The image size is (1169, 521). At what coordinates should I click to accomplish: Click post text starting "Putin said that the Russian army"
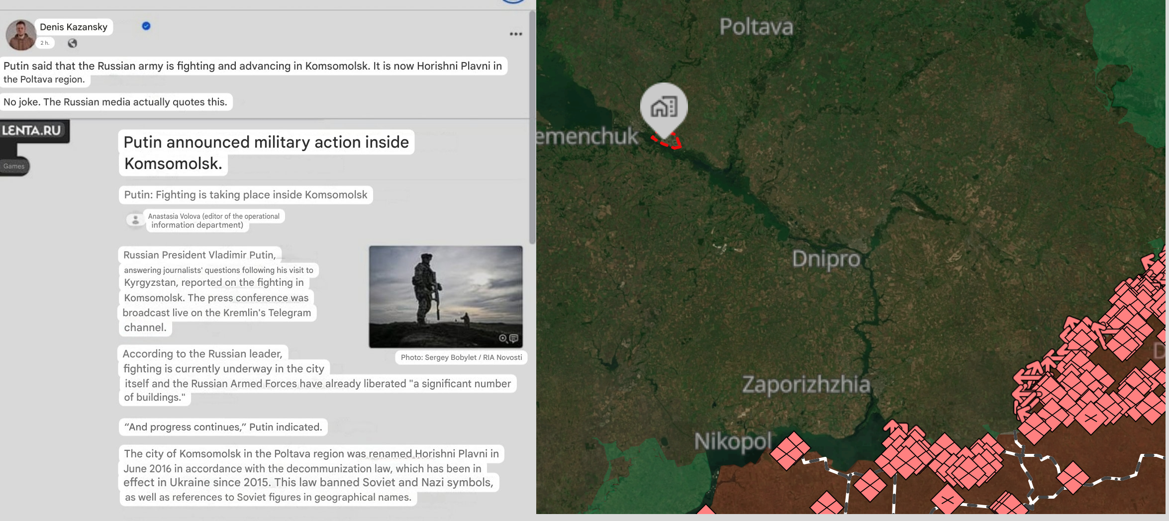click(x=253, y=73)
